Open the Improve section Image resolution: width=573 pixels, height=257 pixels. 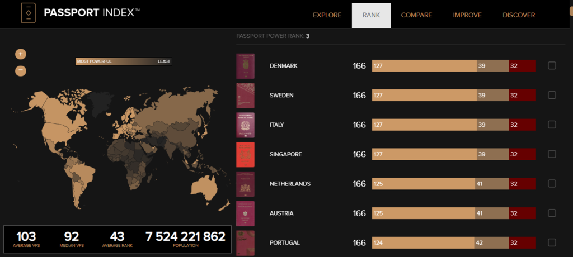(x=467, y=15)
